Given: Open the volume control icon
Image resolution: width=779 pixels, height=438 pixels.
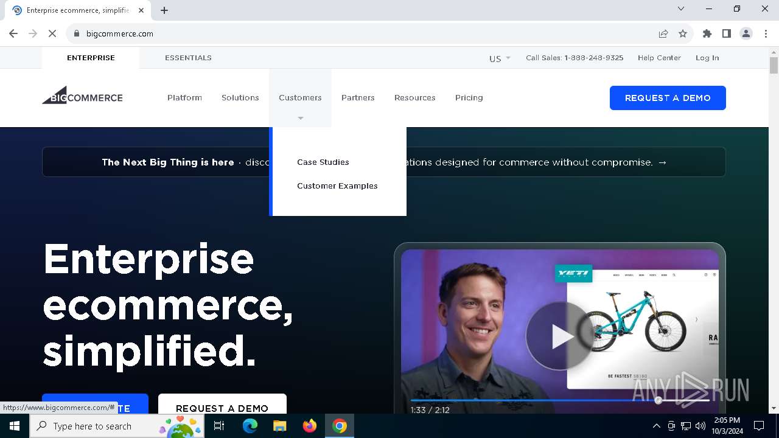Looking at the screenshot, I should click(700, 426).
